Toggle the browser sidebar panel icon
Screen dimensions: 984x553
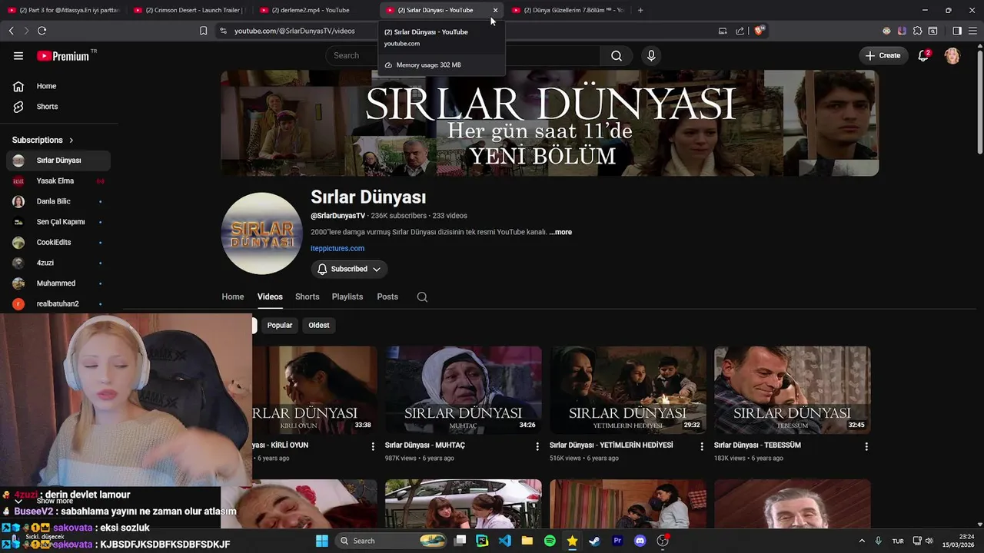click(956, 31)
